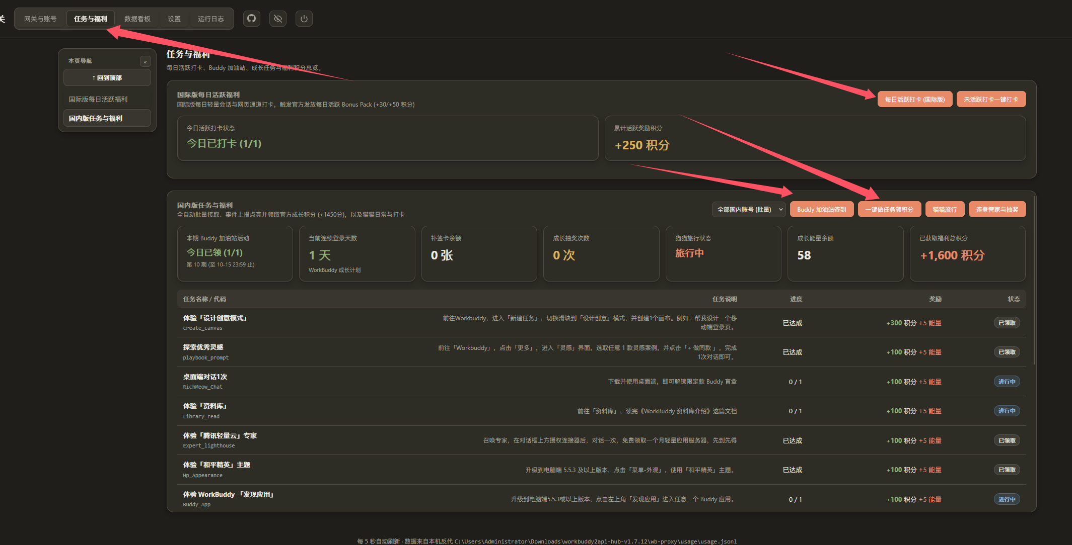Click the power icon button
The height and width of the screenshot is (545, 1072).
point(304,19)
